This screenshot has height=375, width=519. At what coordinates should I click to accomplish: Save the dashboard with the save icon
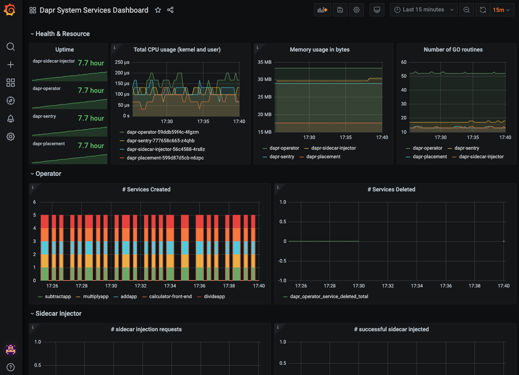click(340, 9)
